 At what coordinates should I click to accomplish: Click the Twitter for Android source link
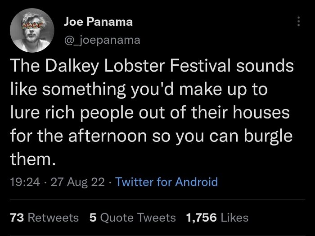pyautogui.click(x=166, y=182)
